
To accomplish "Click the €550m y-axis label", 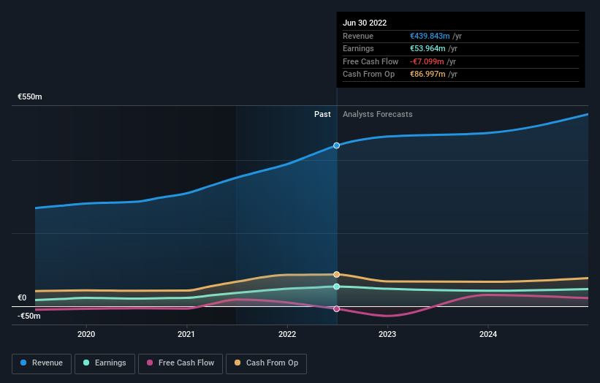I will [30, 96].
